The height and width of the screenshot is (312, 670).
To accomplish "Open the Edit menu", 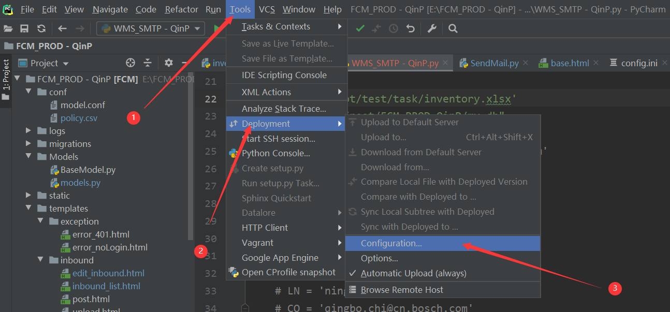I will pyautogui.click(x=50, y=9).
